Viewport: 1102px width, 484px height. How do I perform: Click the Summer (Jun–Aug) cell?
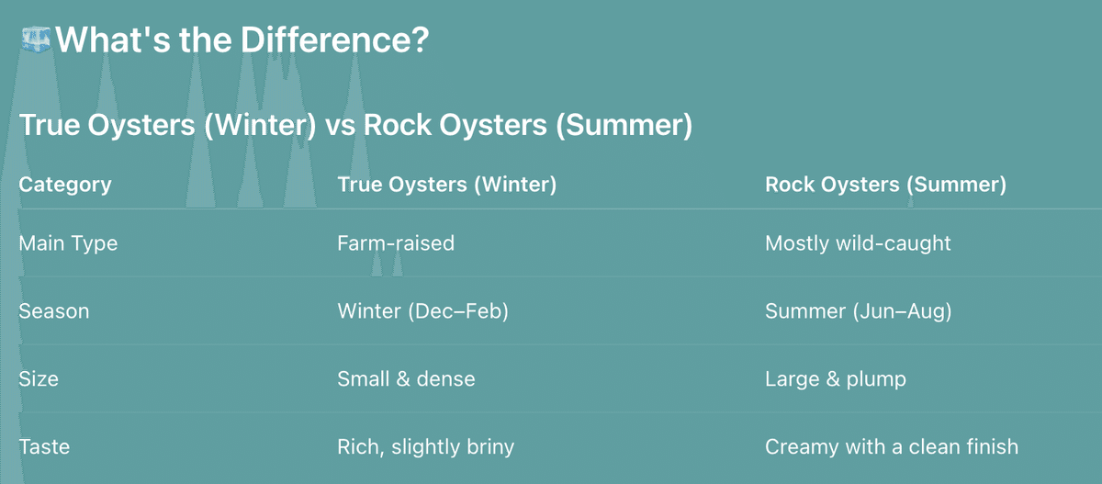tap(859, 311)
